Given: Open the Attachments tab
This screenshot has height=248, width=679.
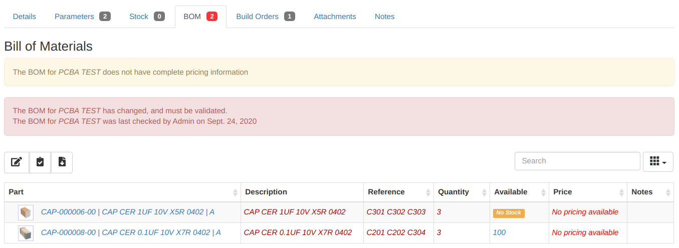Looking at the screenshot, I should (x=335, y=17).
